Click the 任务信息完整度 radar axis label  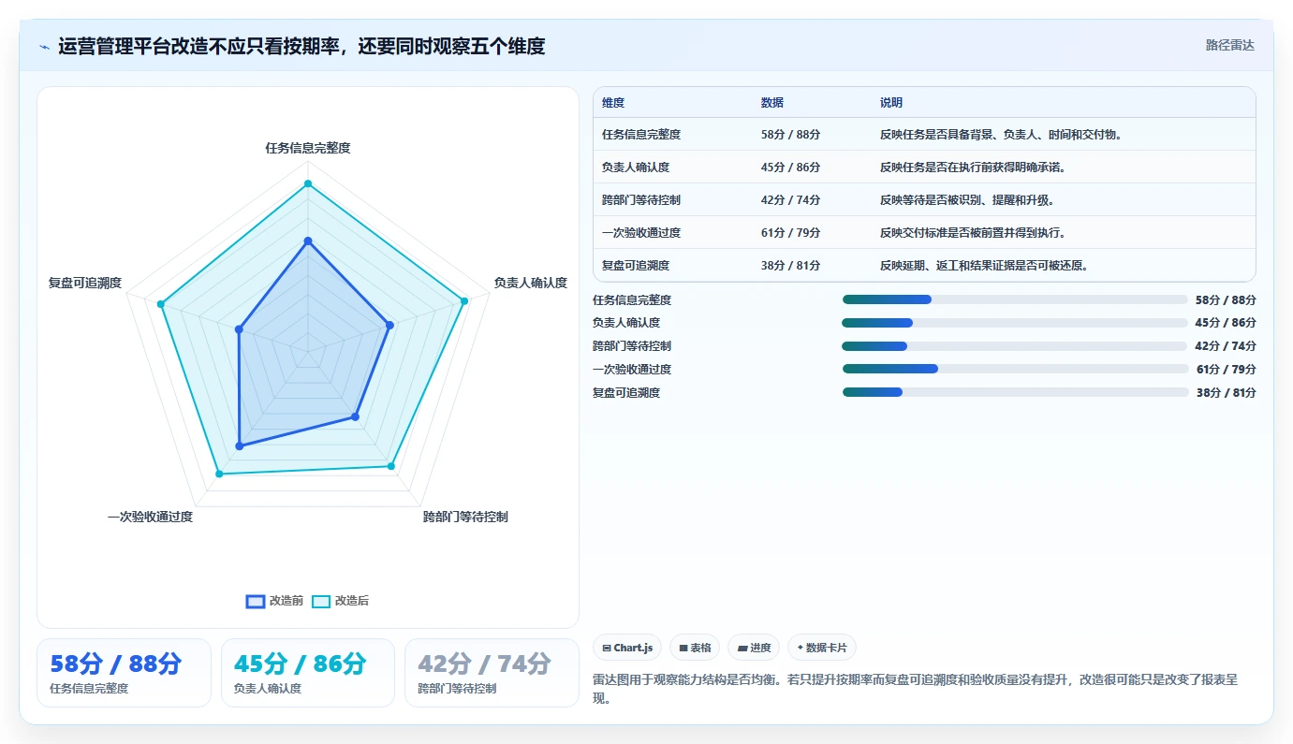pyautogui.click(x=308, y=148)
